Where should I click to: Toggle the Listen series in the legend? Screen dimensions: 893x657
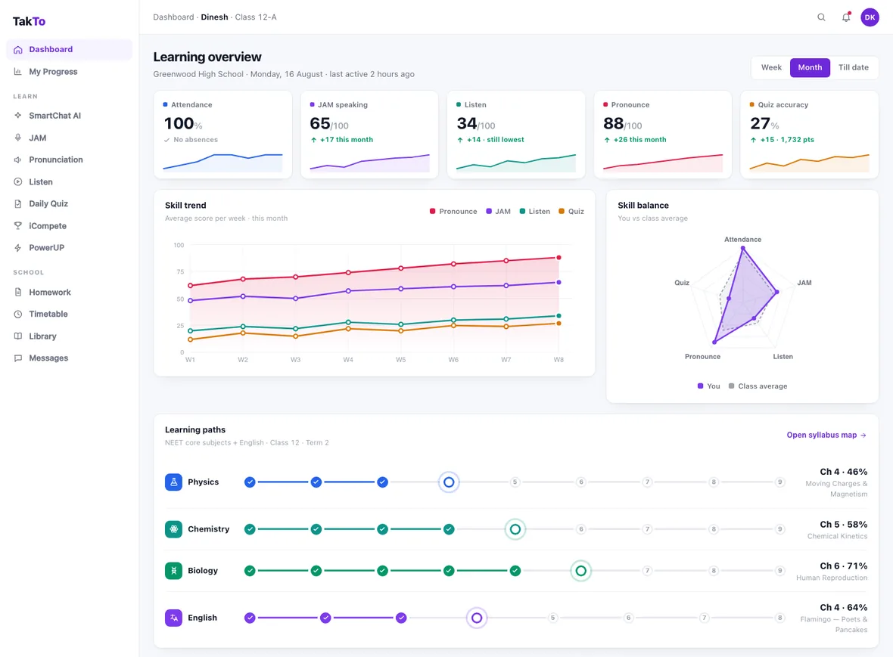tap(535, 212)
